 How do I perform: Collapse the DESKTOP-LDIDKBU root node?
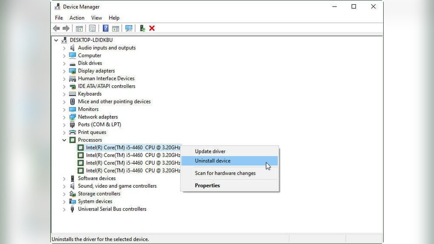pyautogui.click(x=56, y=40)
